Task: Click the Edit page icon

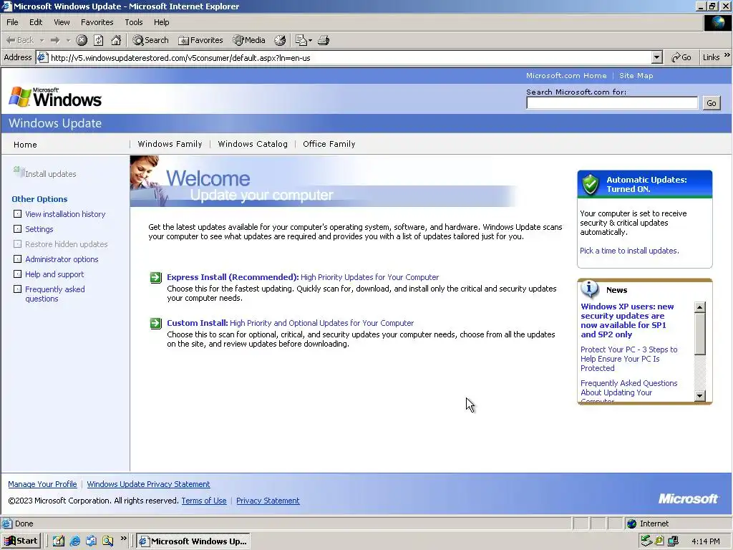Action: point(301,40)
